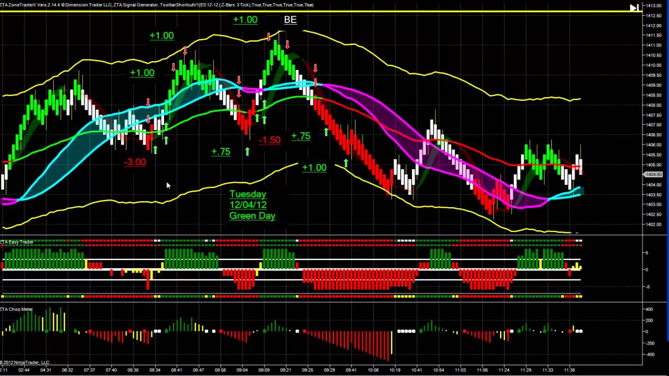This screenshot has width=669, height=376.
Task: Click the 1411.50 price axis label
Action: [x=654, y=35]
